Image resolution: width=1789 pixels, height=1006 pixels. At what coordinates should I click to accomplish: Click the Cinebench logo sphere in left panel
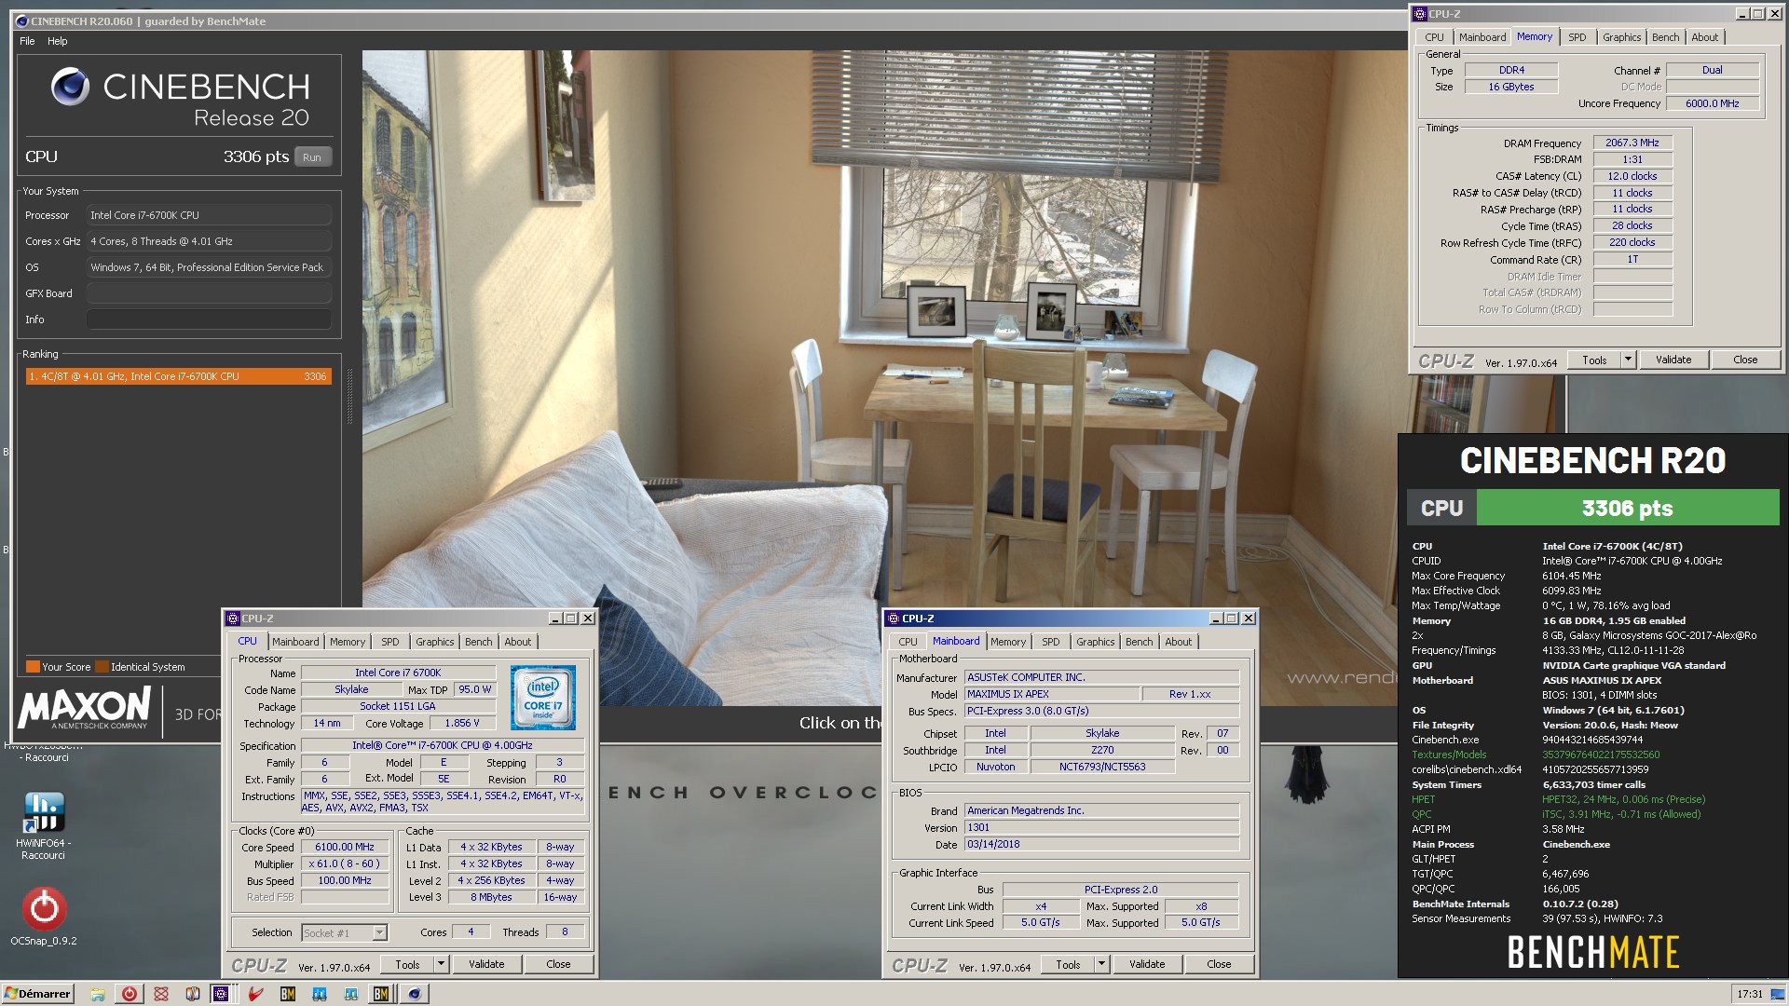pos(70,87)
